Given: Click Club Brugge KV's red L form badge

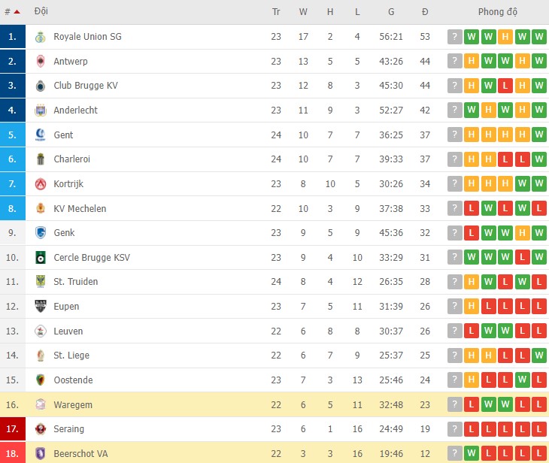Looking at the screenshot, I should [505, 86].
